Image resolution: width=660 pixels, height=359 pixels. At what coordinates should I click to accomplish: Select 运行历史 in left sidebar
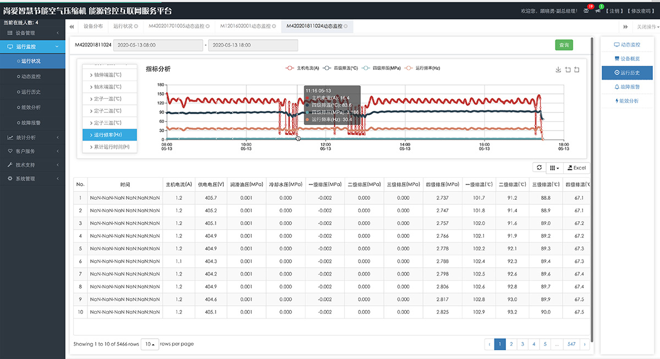click(32, 92)
